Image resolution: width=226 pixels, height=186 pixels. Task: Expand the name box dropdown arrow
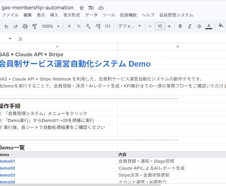[10, 39]
